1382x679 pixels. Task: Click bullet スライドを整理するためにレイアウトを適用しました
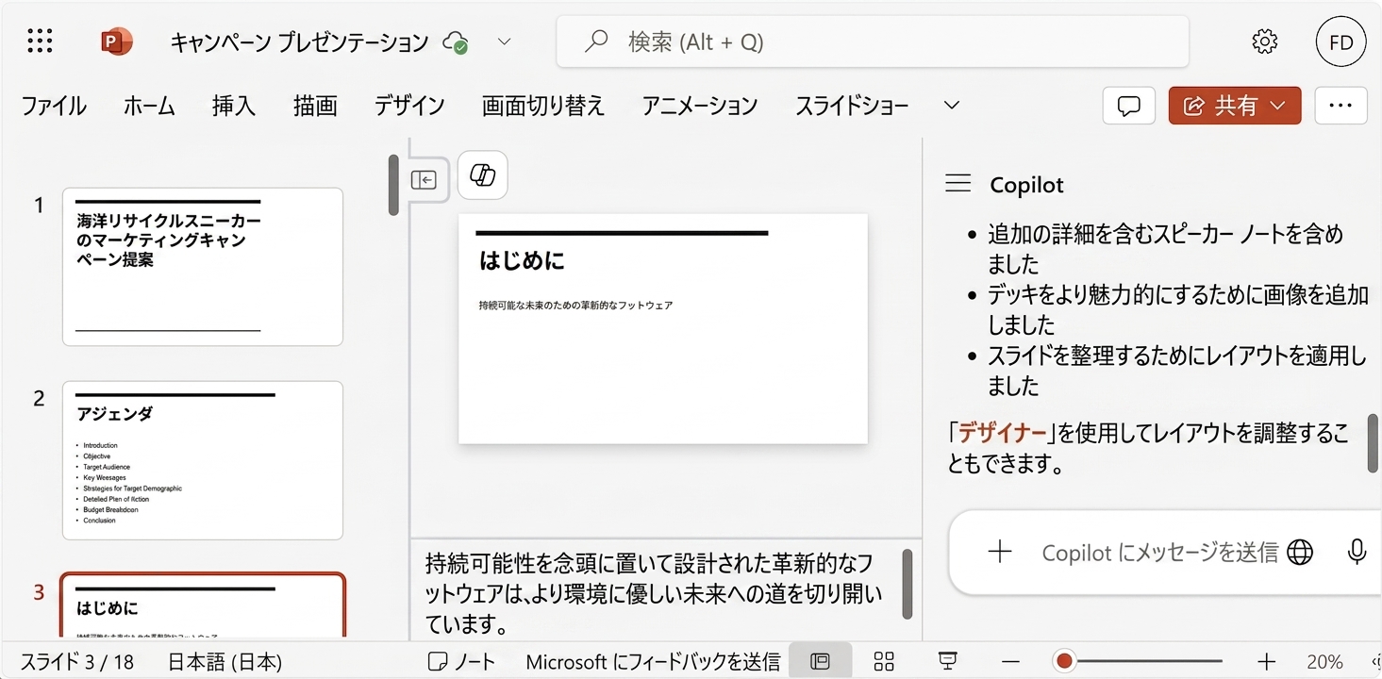pos(1176,371)
